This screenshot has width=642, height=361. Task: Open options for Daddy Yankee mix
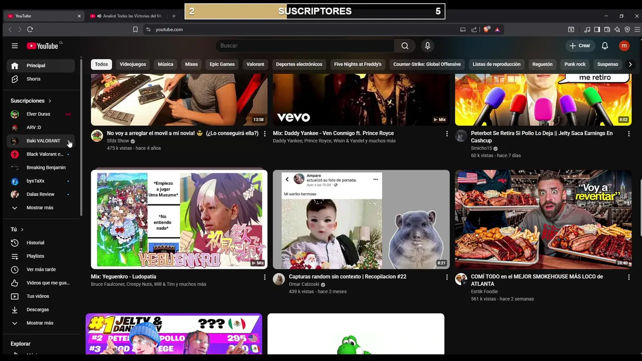click(447, 133)
